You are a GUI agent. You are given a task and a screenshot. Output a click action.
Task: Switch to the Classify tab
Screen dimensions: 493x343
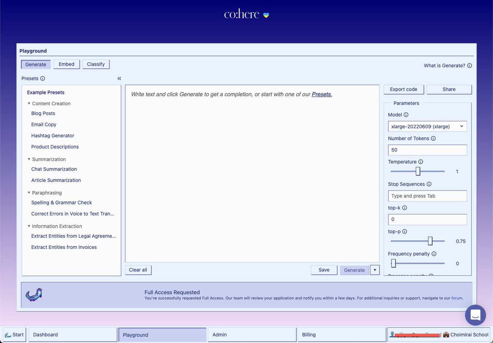[96, 64]
